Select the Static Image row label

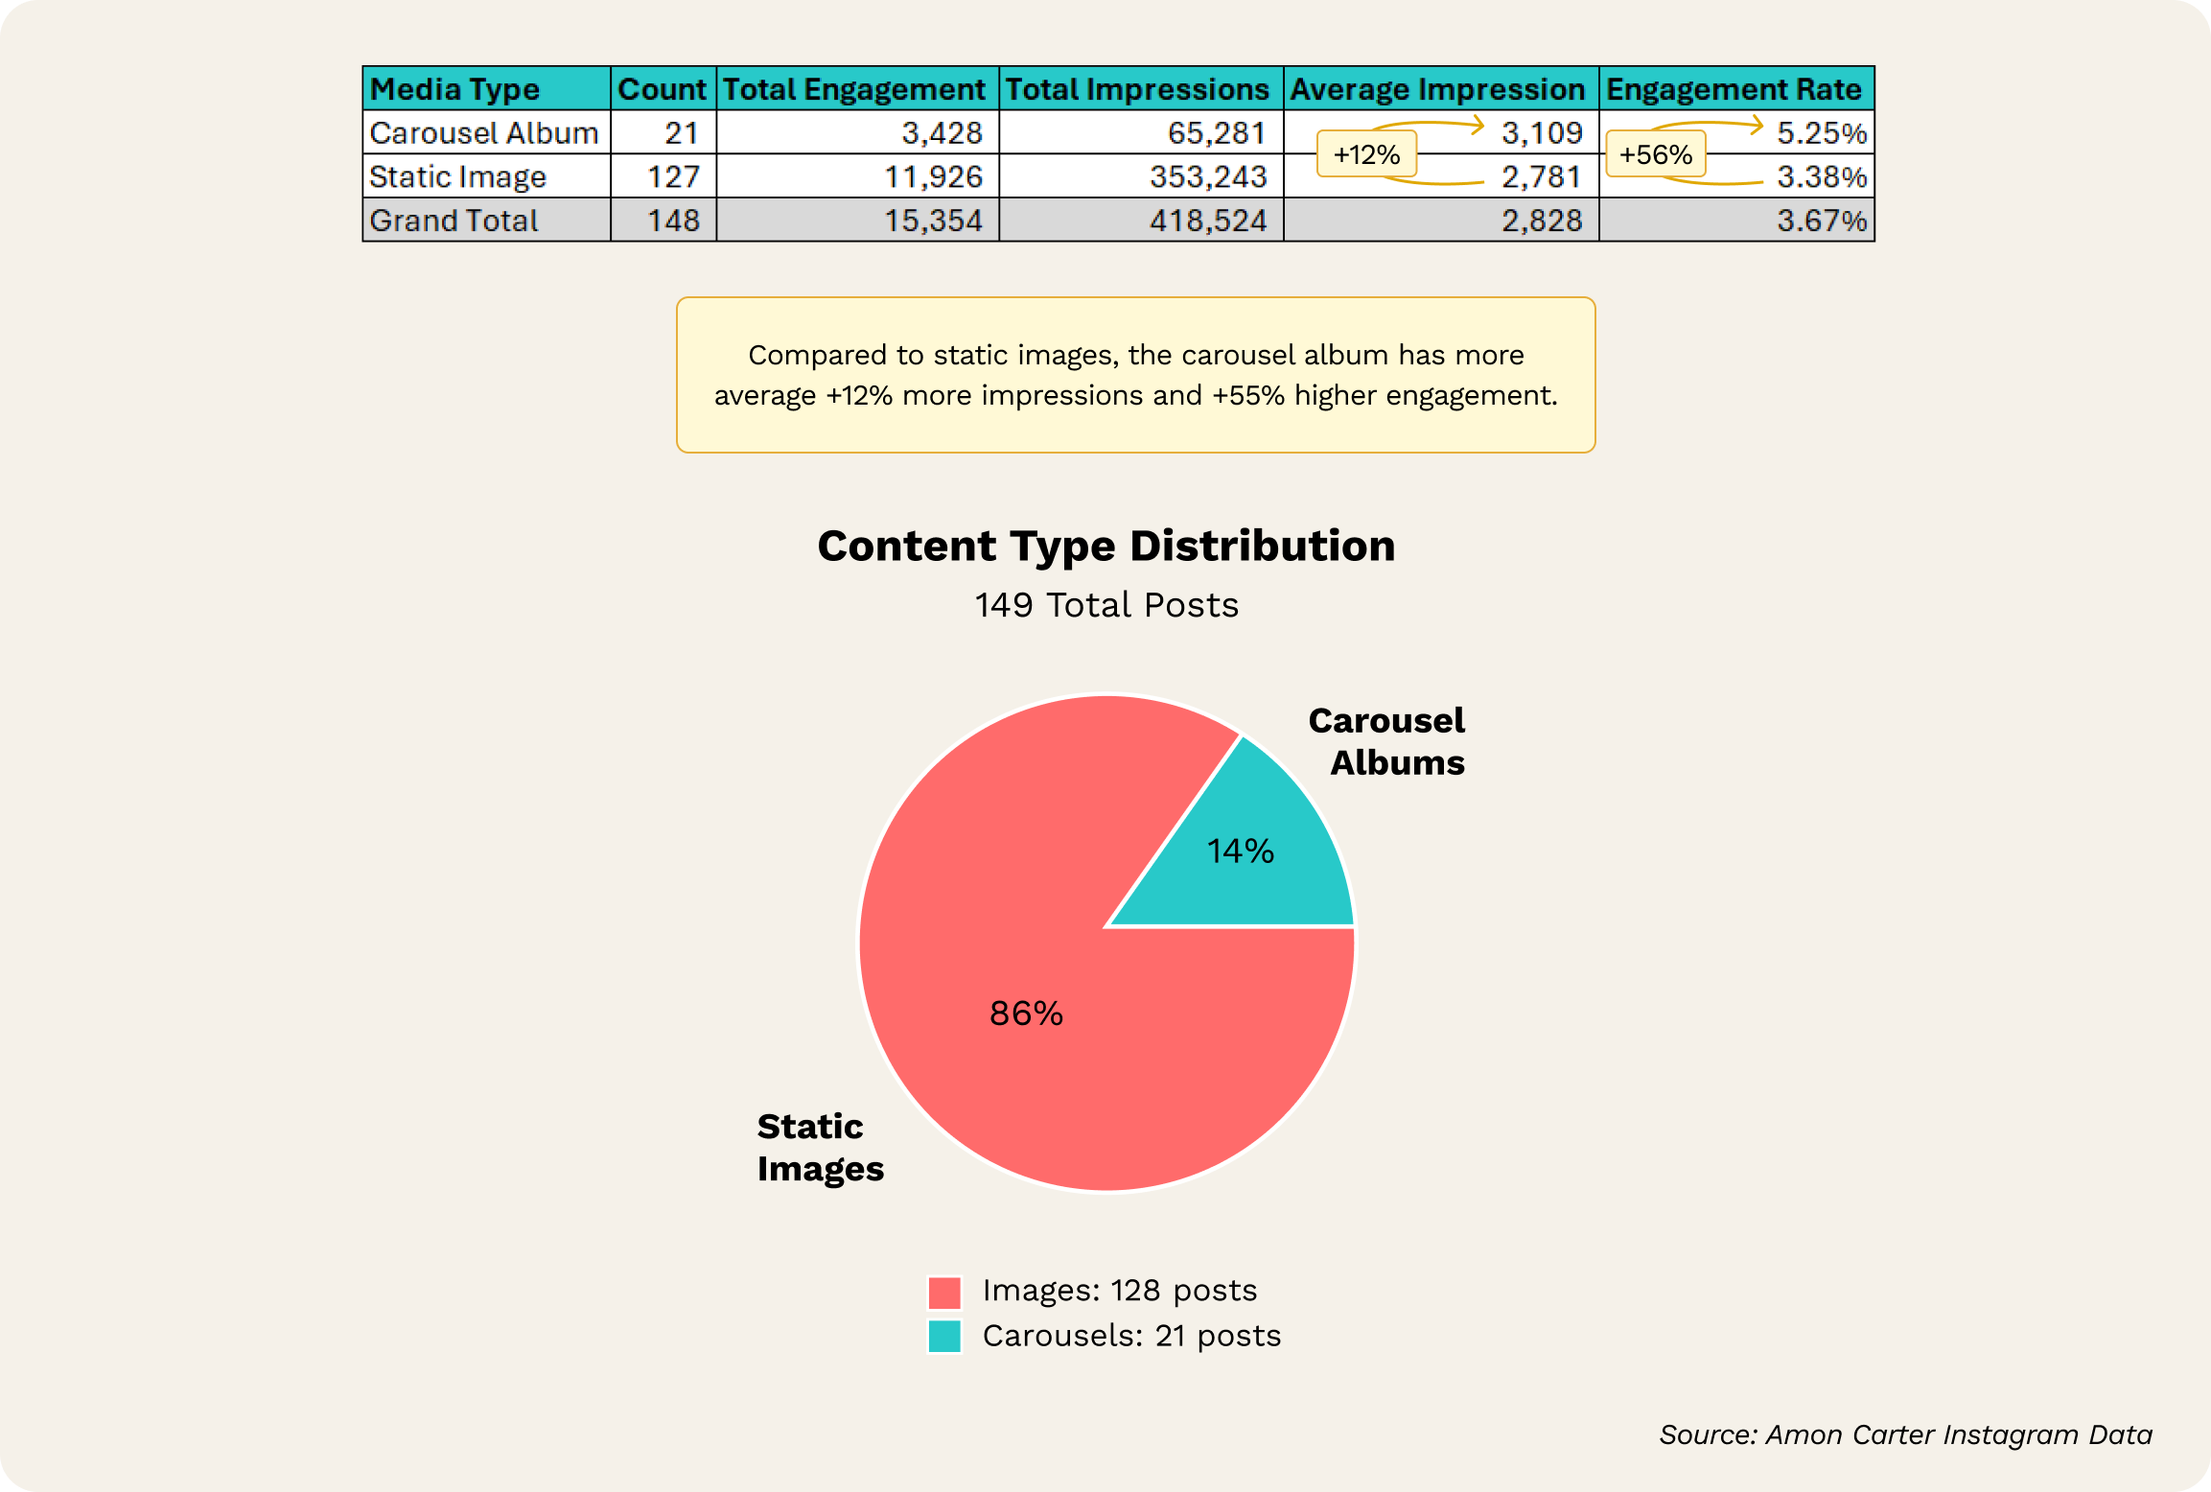tap(458, 176)
